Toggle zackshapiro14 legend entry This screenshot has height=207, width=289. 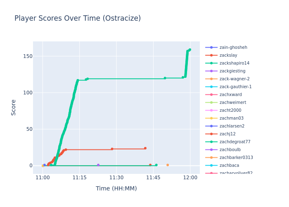pos(234,63)
